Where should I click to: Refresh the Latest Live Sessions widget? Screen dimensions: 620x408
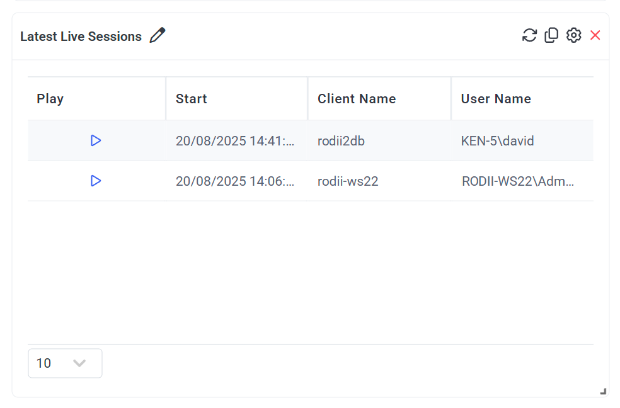coord(529,35)
